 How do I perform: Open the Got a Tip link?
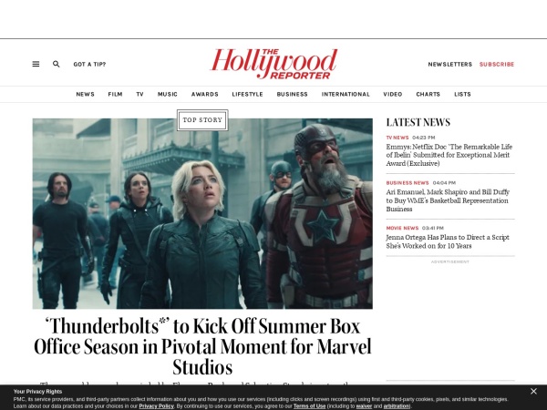(89, 64)
